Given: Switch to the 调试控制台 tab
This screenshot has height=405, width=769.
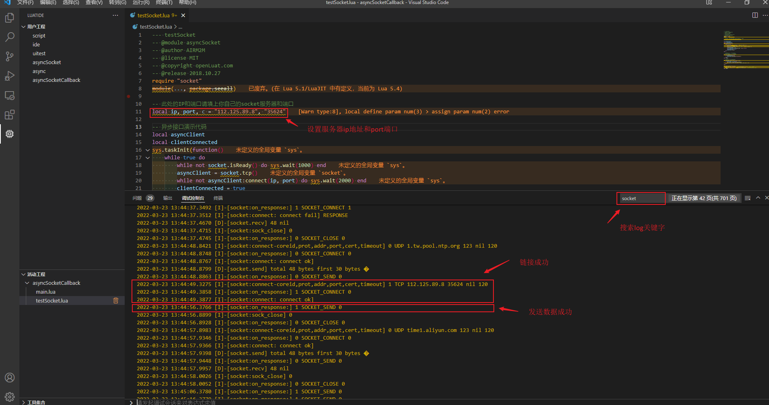Looking at the screenshot, I should click(x=193, y=198).
